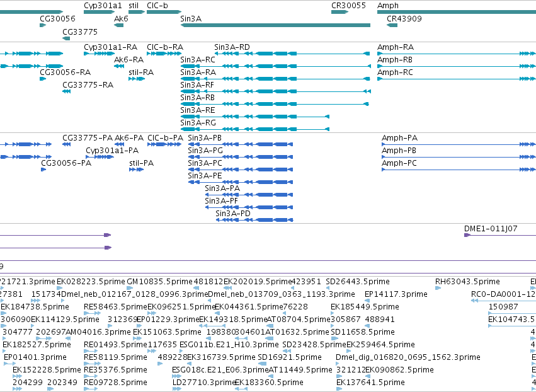Click the Sin3A-PD protein label
The height and width of the screenshot is (392, 536).
pos(233,214)
